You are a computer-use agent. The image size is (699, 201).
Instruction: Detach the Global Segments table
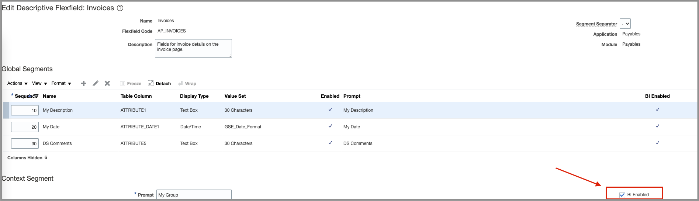pos(159,84)
